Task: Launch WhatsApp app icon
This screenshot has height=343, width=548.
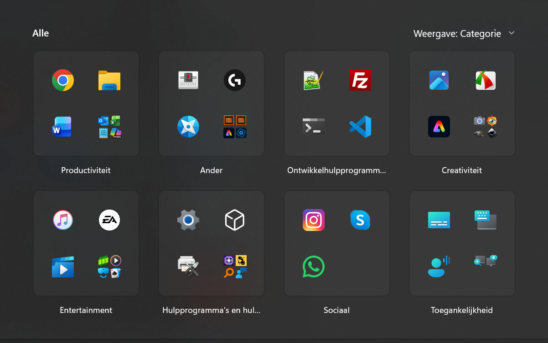Action: (x=314, y=266)
